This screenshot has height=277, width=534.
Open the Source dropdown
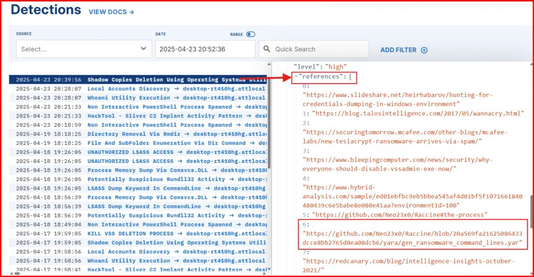point(83,49)
